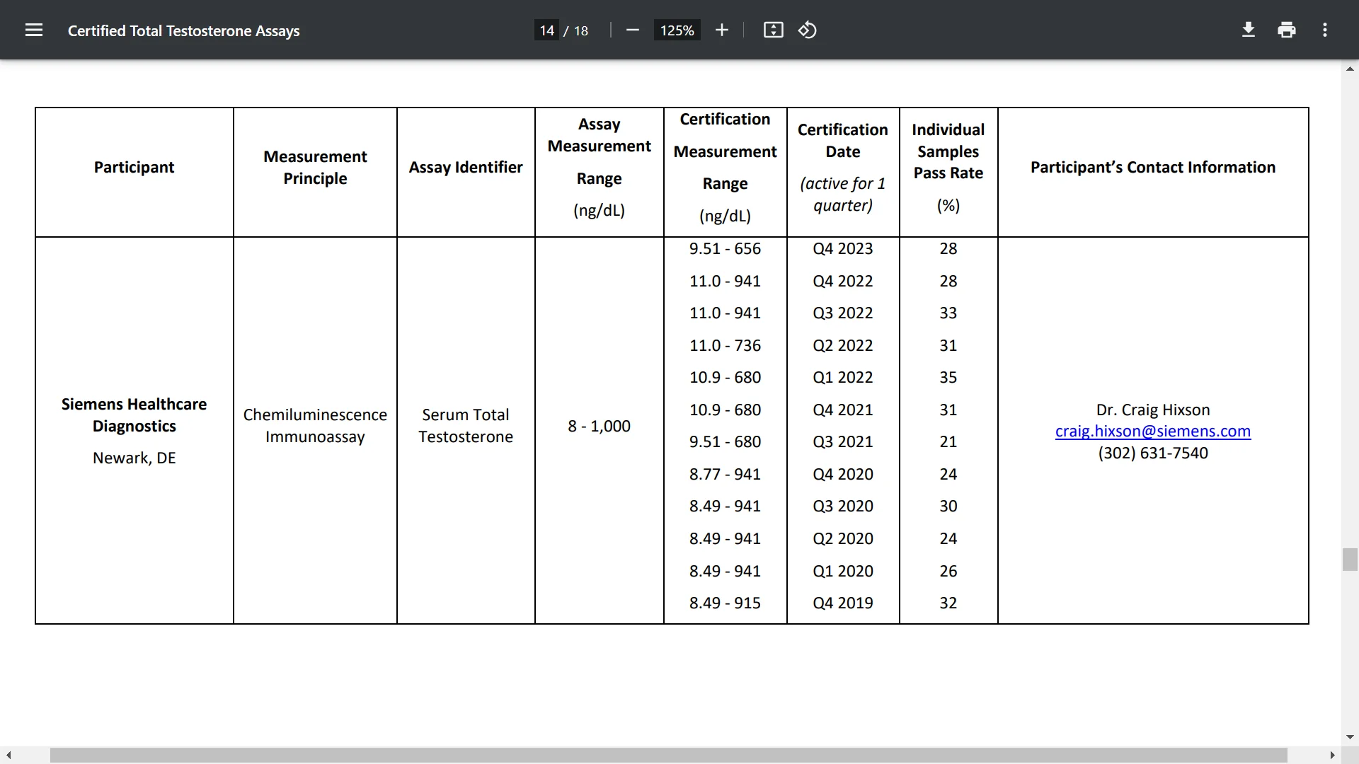Click the Q3 2022 certification date
Image resolution: width=1359 pixels, height=764 pixels.
point(842,313)
